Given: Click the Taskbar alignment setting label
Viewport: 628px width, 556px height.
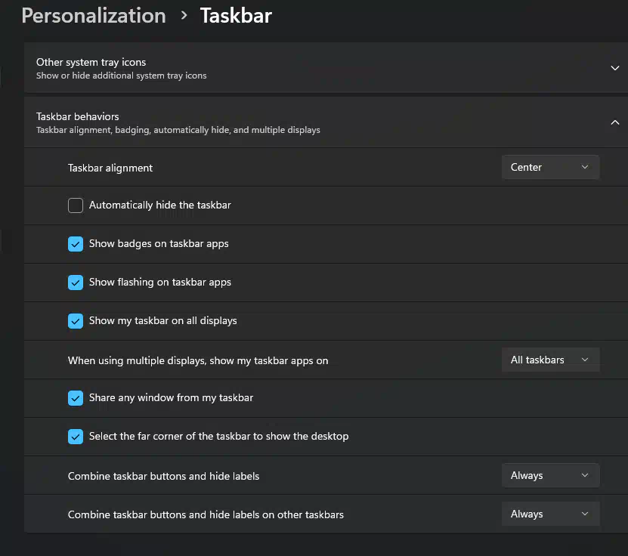Looking at the screenshot, I should tap(110, 168).
